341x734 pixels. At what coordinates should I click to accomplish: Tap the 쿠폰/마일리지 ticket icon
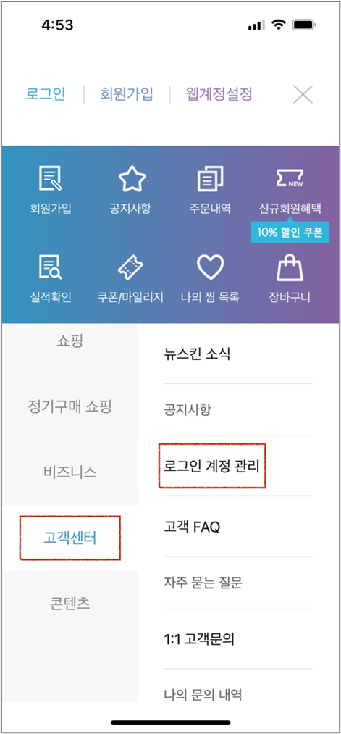click(x=132, y=268)
